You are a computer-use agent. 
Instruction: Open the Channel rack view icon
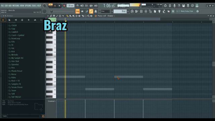click(141, 11)
